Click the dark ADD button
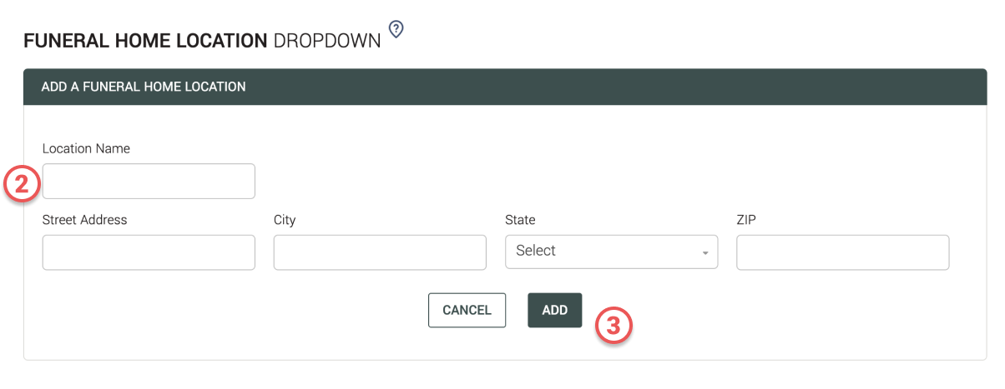The image size is (1005, 389). pyautogui.click(x=554, y=310)
